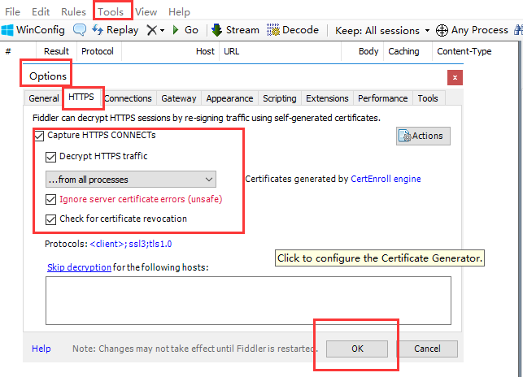The image size is (523, 377).
Task: Toggle Check for certificate revocation checkbox
Action: 50,219
